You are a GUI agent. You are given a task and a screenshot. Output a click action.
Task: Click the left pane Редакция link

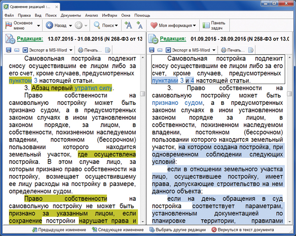point(30,38)
